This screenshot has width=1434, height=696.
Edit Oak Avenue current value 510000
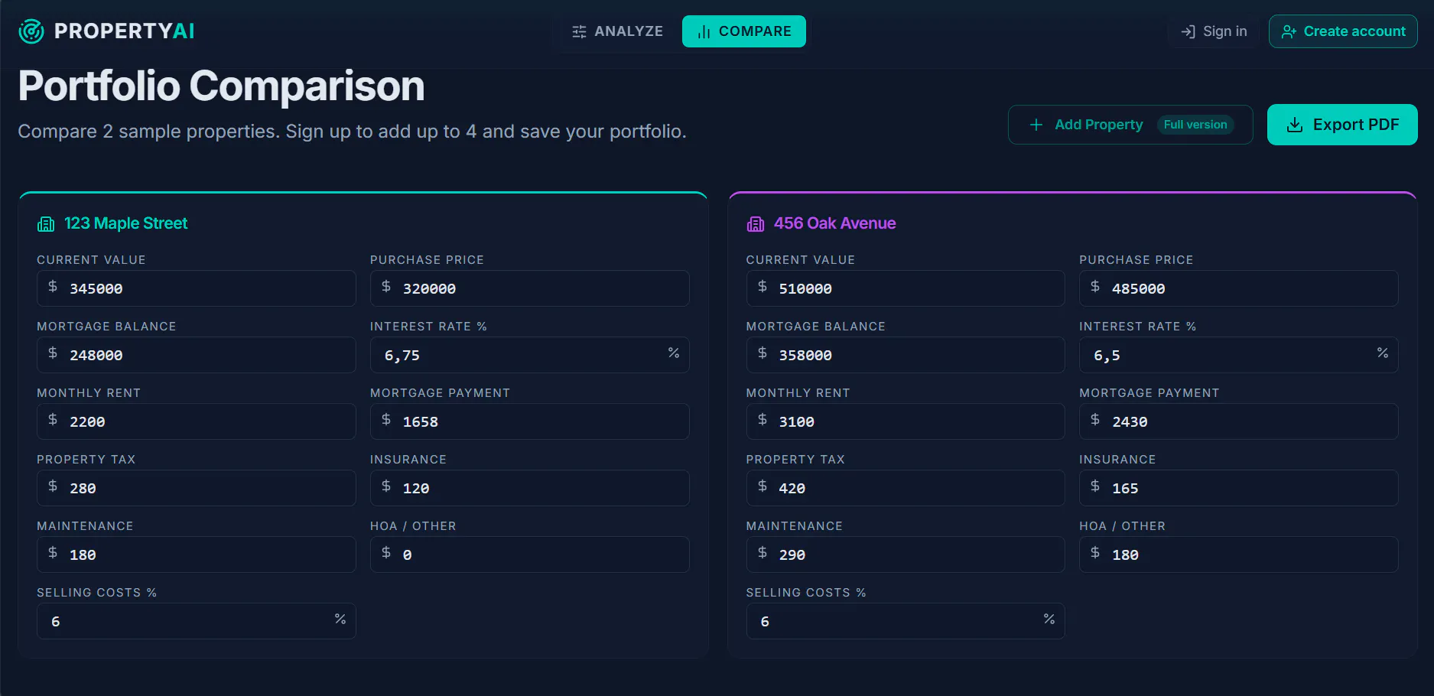coord(906,288)
